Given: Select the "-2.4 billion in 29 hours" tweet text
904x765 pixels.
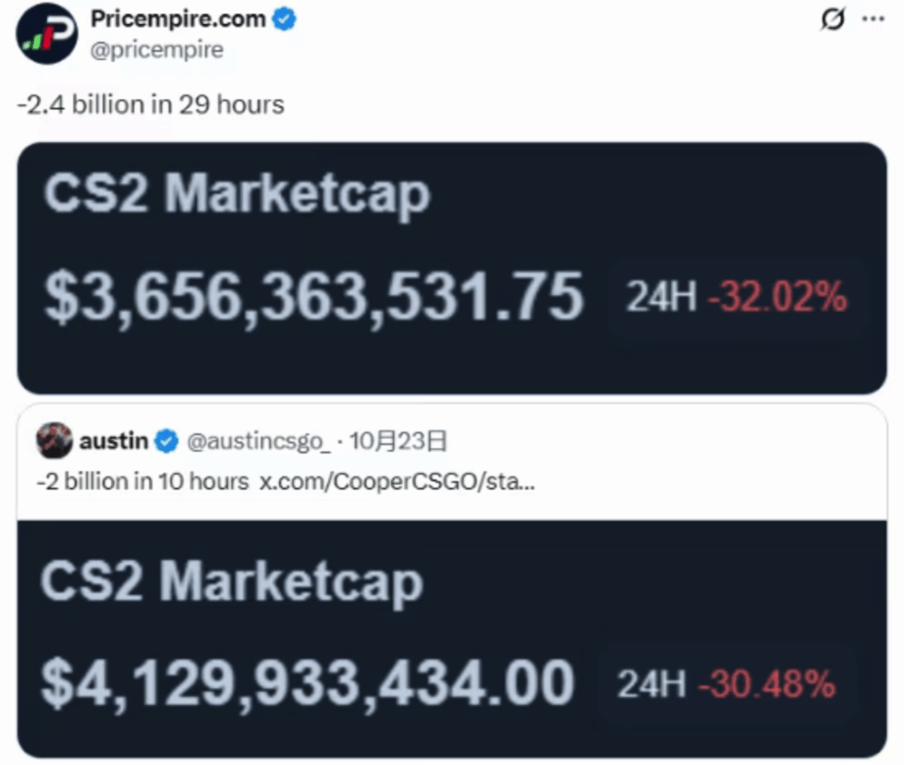Looking at the screenshot, I should (x=150, y=105).
